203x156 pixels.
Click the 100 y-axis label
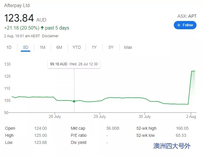click(x=7, y=100)
